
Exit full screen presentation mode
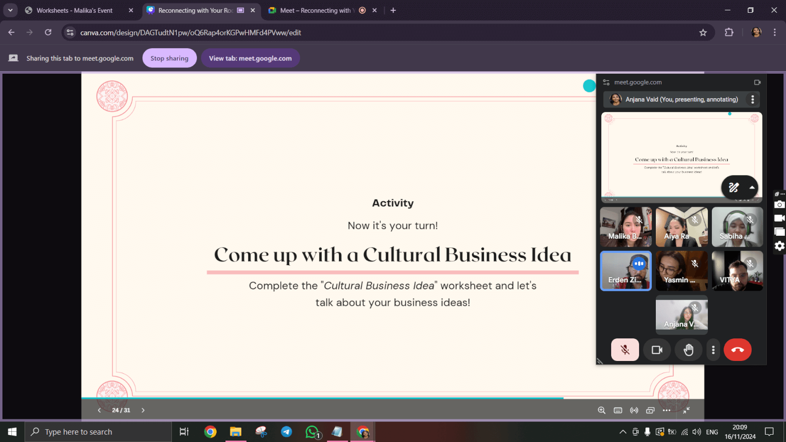(x=686, y=410)
